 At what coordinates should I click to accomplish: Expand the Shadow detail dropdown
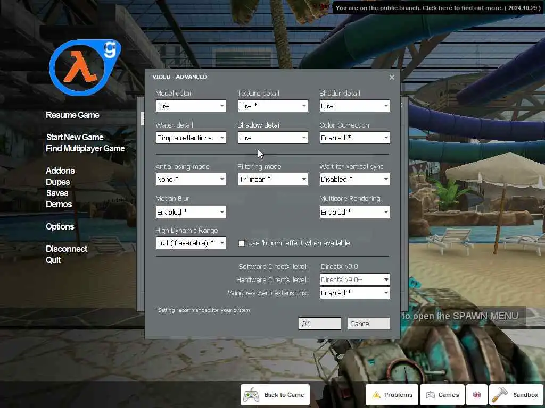273,138
